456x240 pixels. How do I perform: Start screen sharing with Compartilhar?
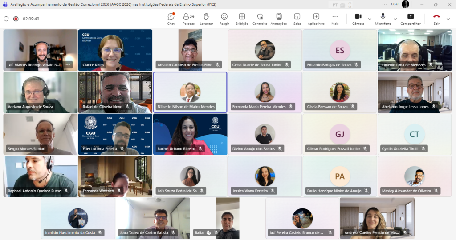pos(410,19)
